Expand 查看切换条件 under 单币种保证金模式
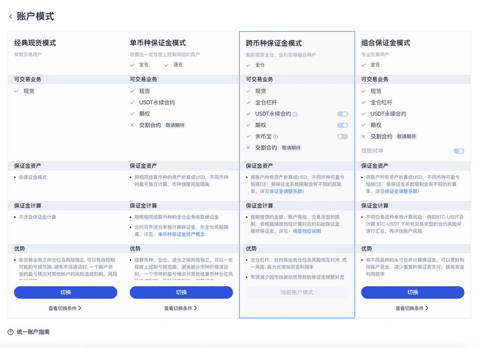Viewport: 480px width, 348px height. pos(180,308)
